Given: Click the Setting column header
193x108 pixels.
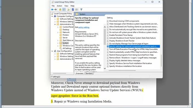Looking at the screenshot, I should 110,18.
